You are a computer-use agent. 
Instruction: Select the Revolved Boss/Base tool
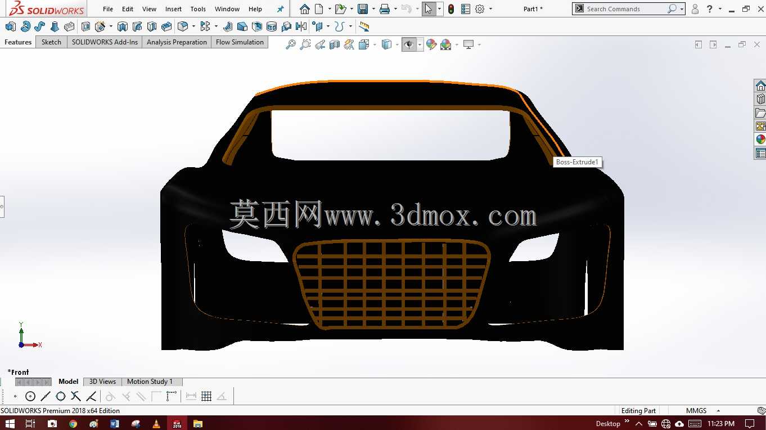click(25, 26)
